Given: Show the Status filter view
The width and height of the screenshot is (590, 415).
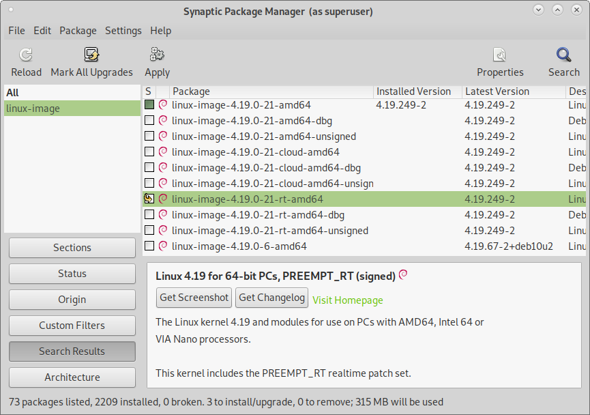Looking at the screenshot, I should pos(72,274).
